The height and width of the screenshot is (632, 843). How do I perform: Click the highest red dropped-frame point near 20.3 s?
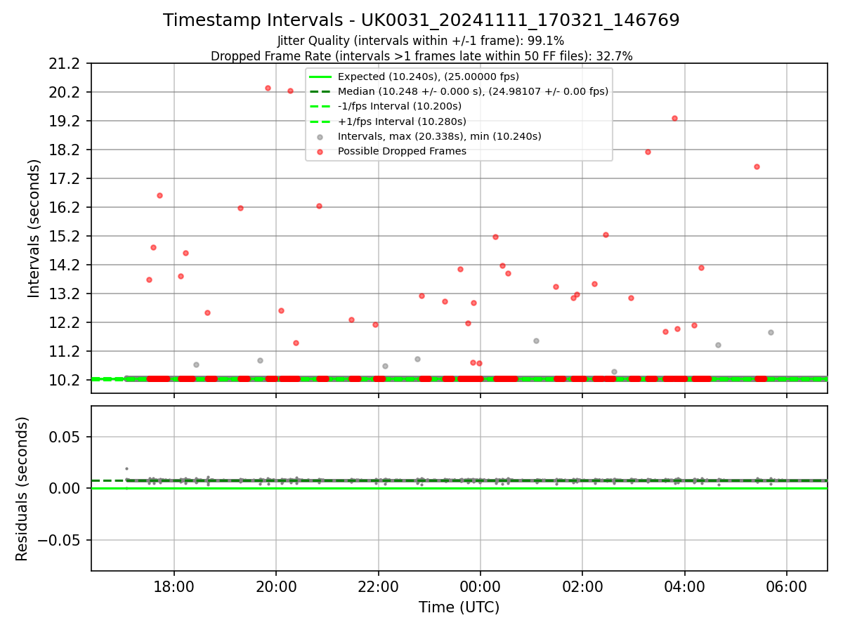(x=268, y=88)
